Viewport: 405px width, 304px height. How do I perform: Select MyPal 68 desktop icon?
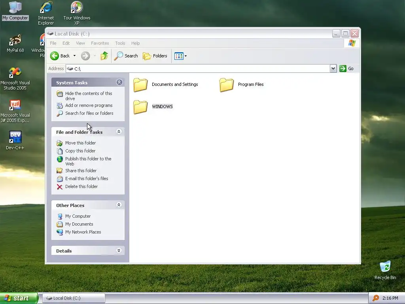tap(15, 43)
